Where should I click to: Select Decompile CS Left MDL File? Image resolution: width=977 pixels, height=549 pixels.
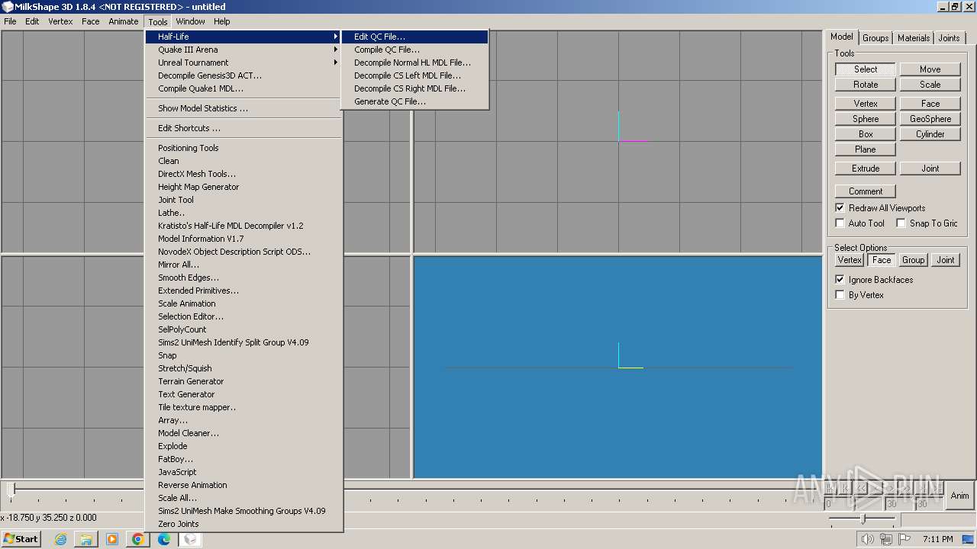[414, 75]
